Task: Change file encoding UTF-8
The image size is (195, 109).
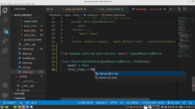Action: click(113, 103)
